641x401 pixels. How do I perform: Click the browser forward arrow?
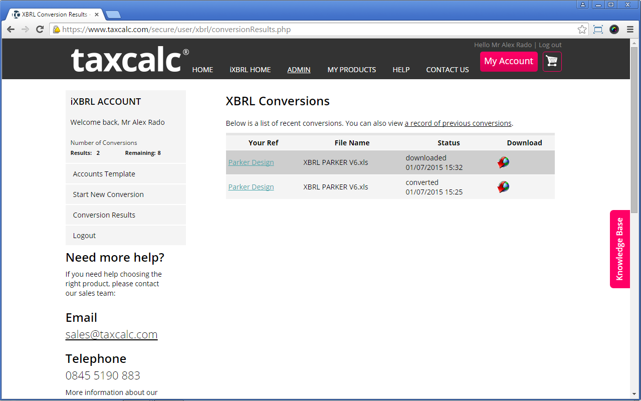point(25,30)
